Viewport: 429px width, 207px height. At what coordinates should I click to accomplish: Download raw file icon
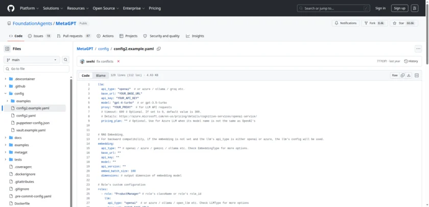click(409, 75)
